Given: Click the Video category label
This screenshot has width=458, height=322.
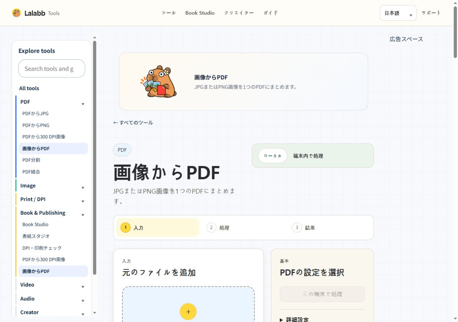Looking at the screenshot, I should click(x=27, y=285).
